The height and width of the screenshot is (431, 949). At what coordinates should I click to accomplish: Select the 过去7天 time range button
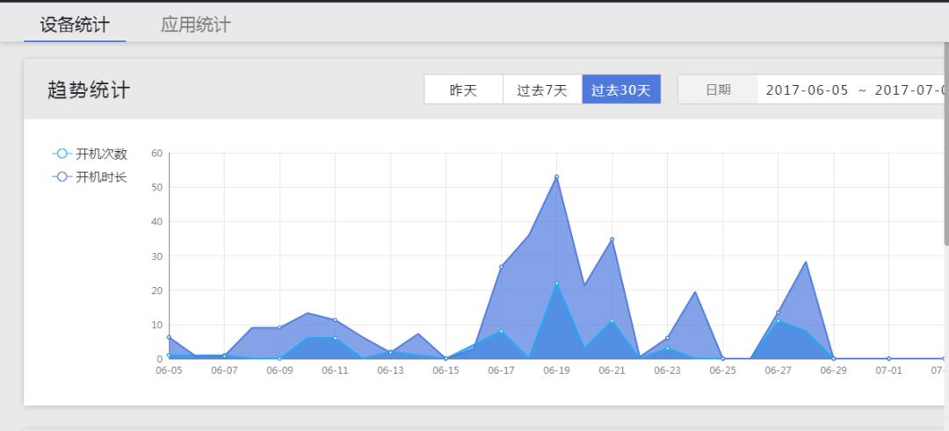click(542, 90)
